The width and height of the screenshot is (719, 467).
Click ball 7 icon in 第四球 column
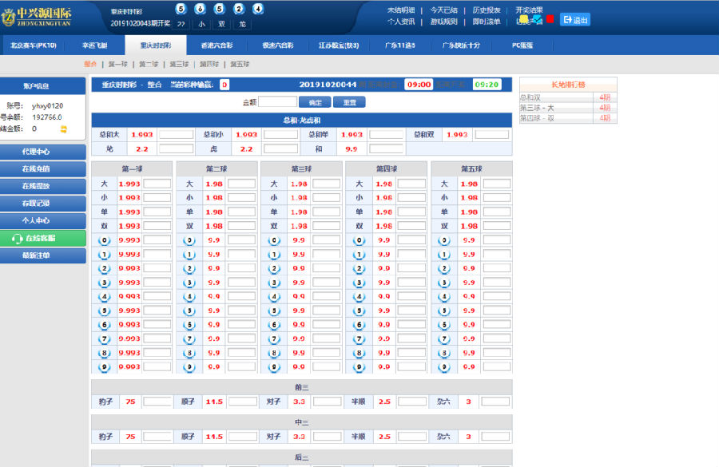[359, 339]
